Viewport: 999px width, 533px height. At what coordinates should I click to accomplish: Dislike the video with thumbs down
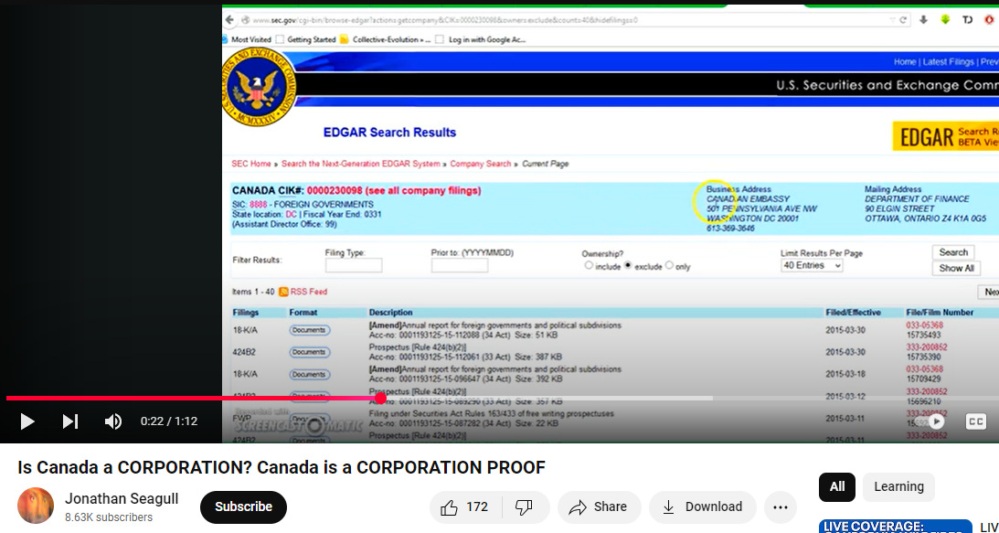524,506
